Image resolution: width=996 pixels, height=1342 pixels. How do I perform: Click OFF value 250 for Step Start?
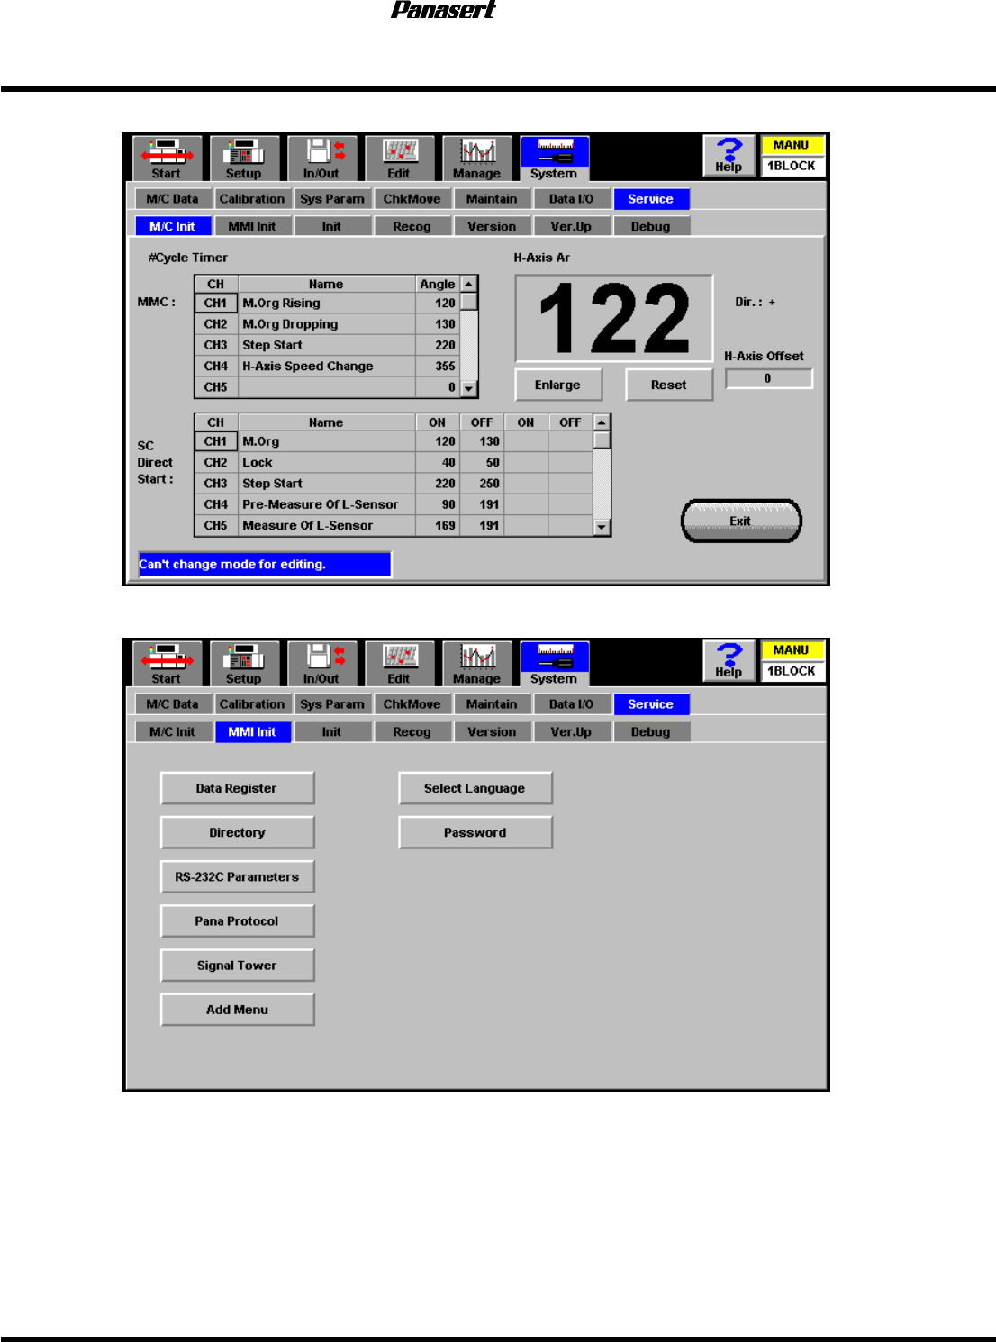pos(482,484)
